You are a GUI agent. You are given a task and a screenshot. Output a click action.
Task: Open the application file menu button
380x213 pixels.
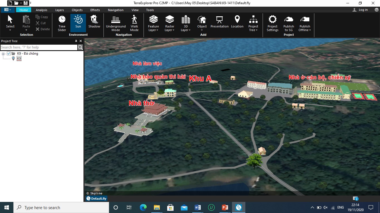click(x=8, y=10)
